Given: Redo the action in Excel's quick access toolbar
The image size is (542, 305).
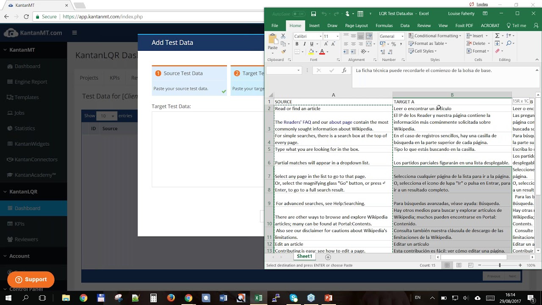Looking at the screenshot, I should [336, 14].
